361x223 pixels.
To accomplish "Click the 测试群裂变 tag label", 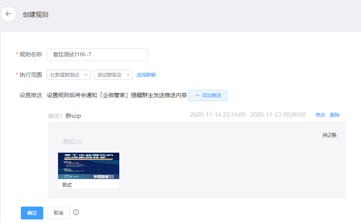I will (110, 75).
